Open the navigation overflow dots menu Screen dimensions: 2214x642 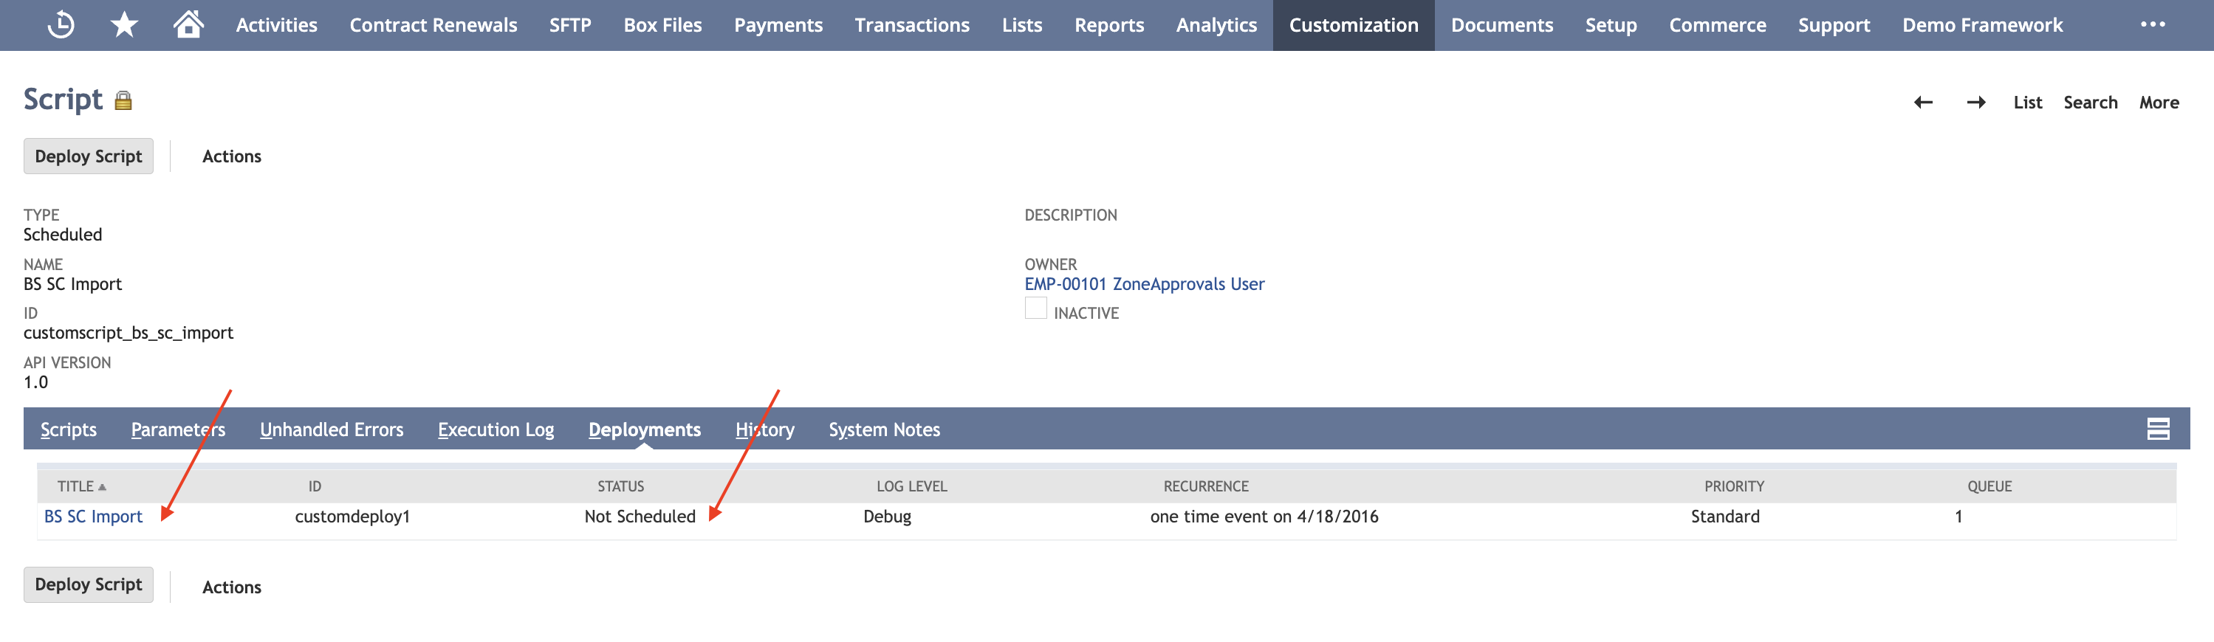[x=2152, y=24]
